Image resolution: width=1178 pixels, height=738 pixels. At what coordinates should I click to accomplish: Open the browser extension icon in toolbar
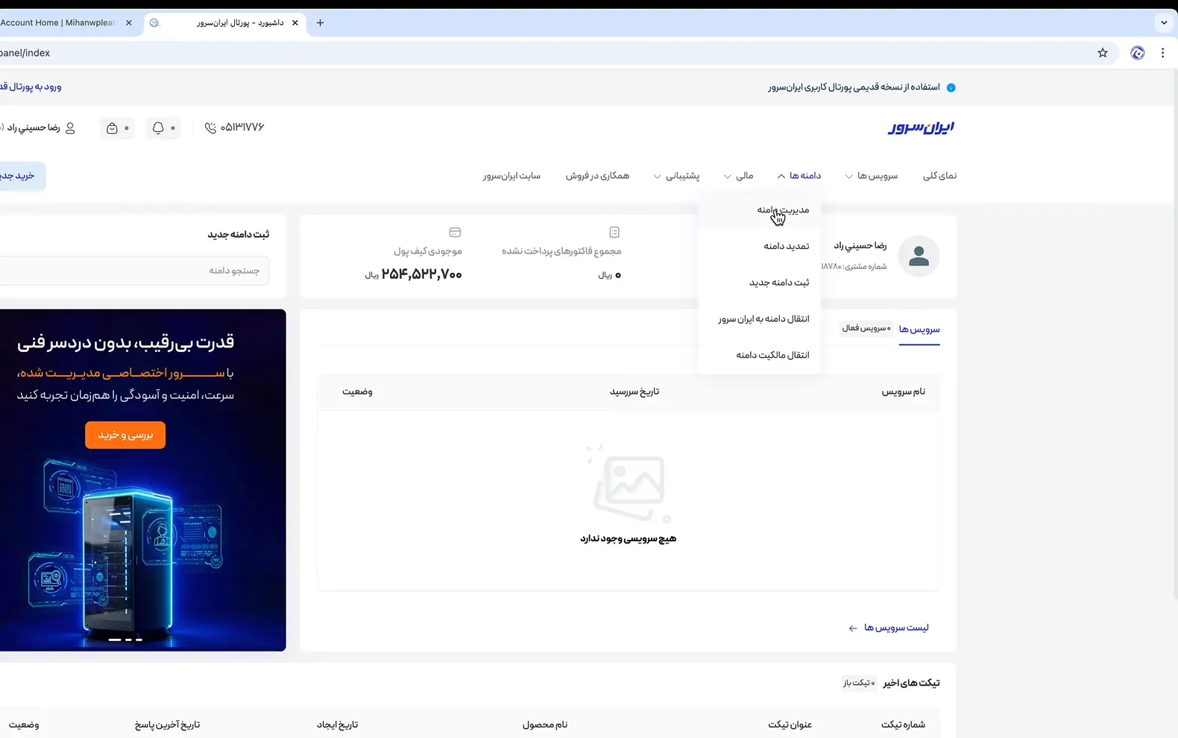pos(1138,53)
